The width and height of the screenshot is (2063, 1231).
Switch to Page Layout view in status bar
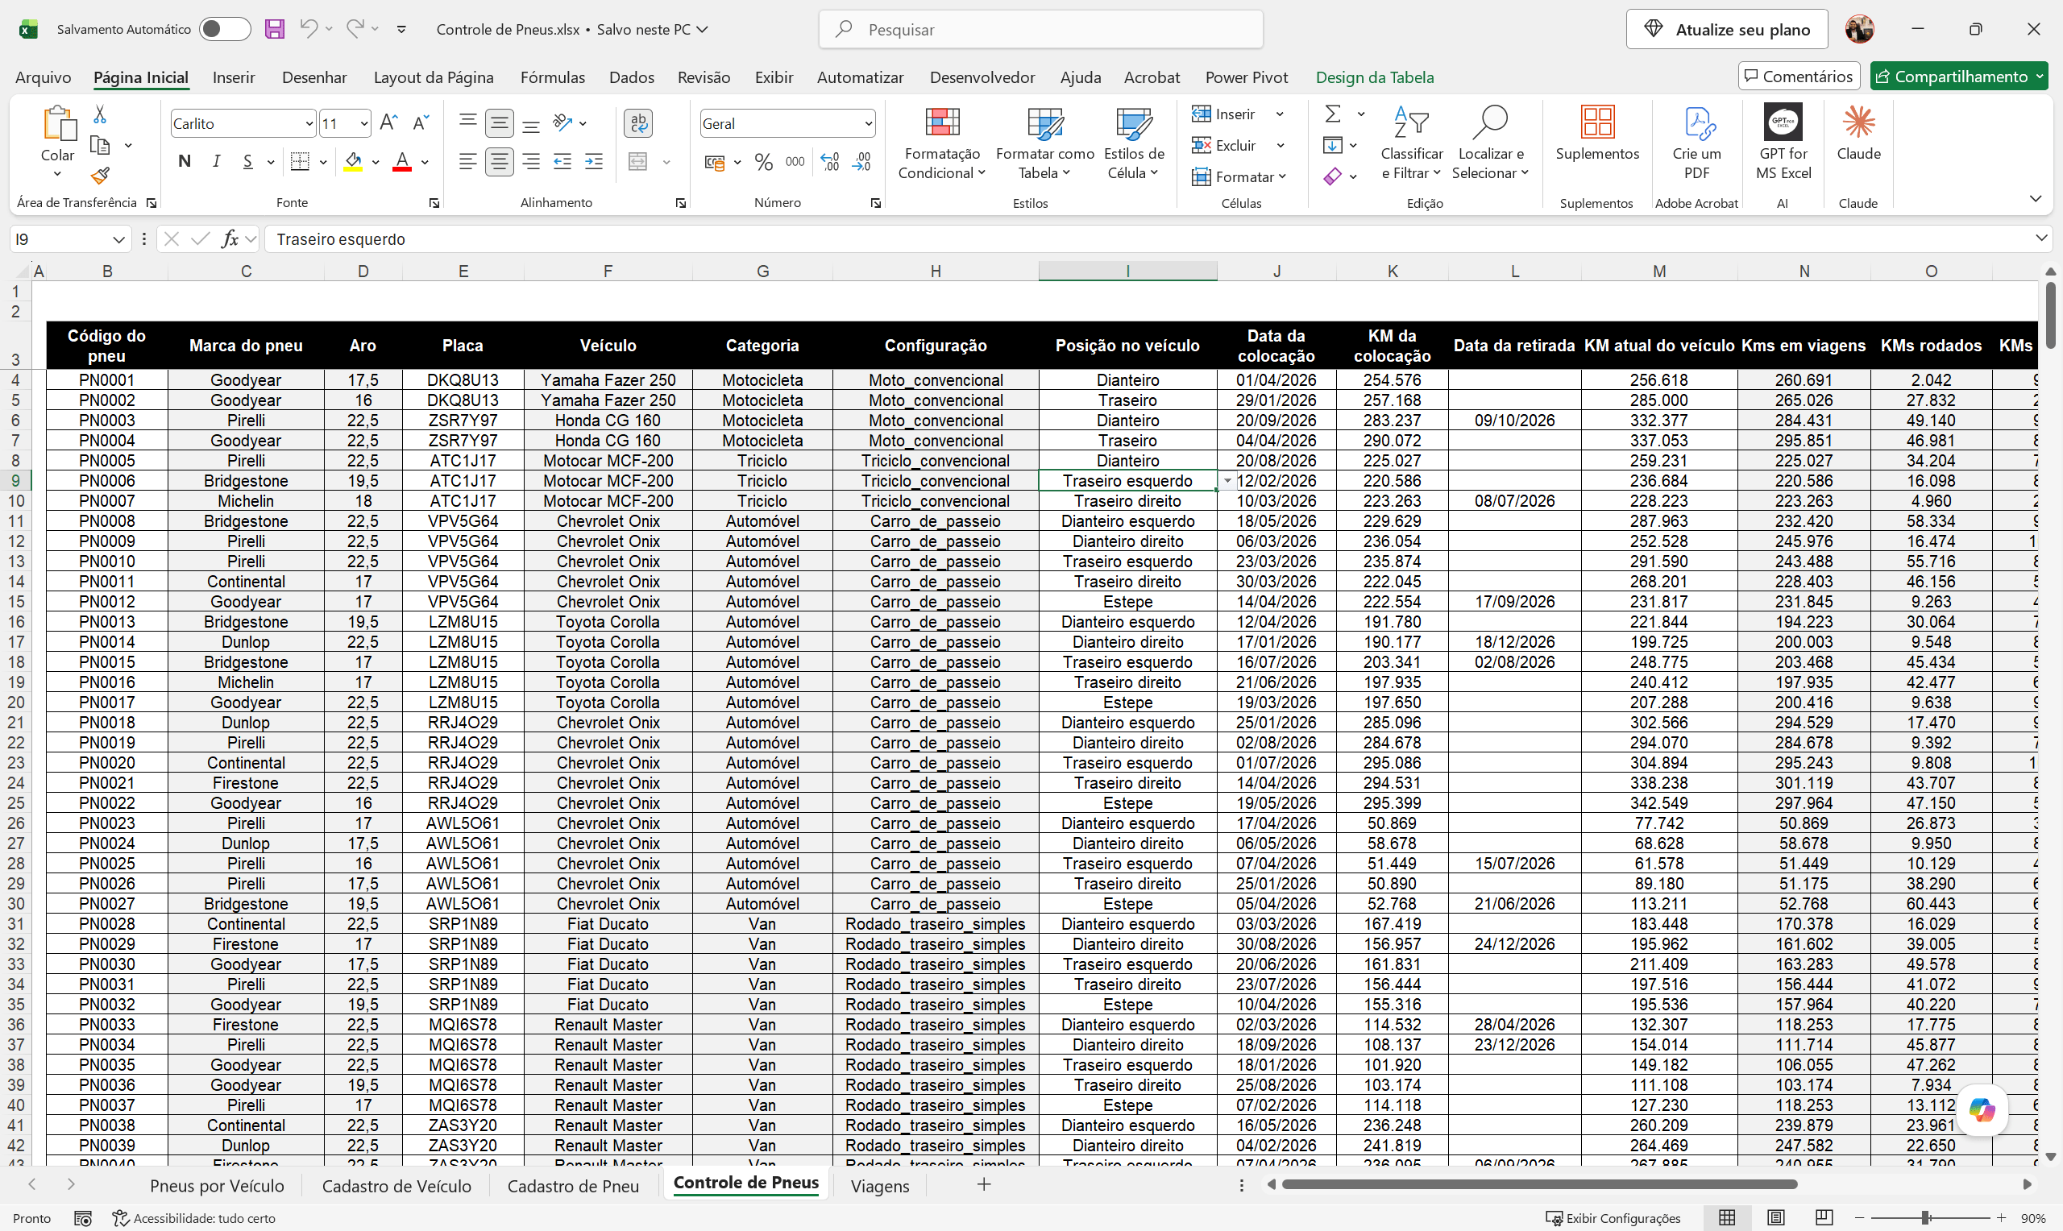pos(1775,1218)
